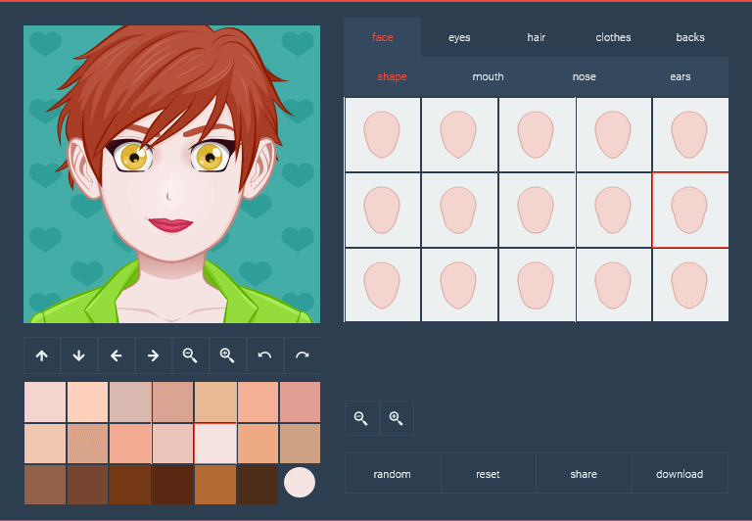Image resolution: width=752 pixels, height=521 pixels.
Task: Switch to the clothes tab
Action: point(613,37)
